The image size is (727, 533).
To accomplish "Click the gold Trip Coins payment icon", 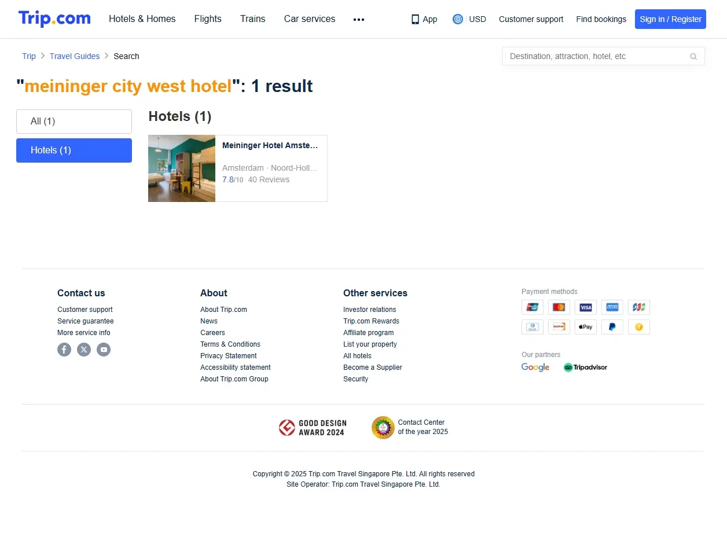I will pyautogui.click(x=639, y=327).
